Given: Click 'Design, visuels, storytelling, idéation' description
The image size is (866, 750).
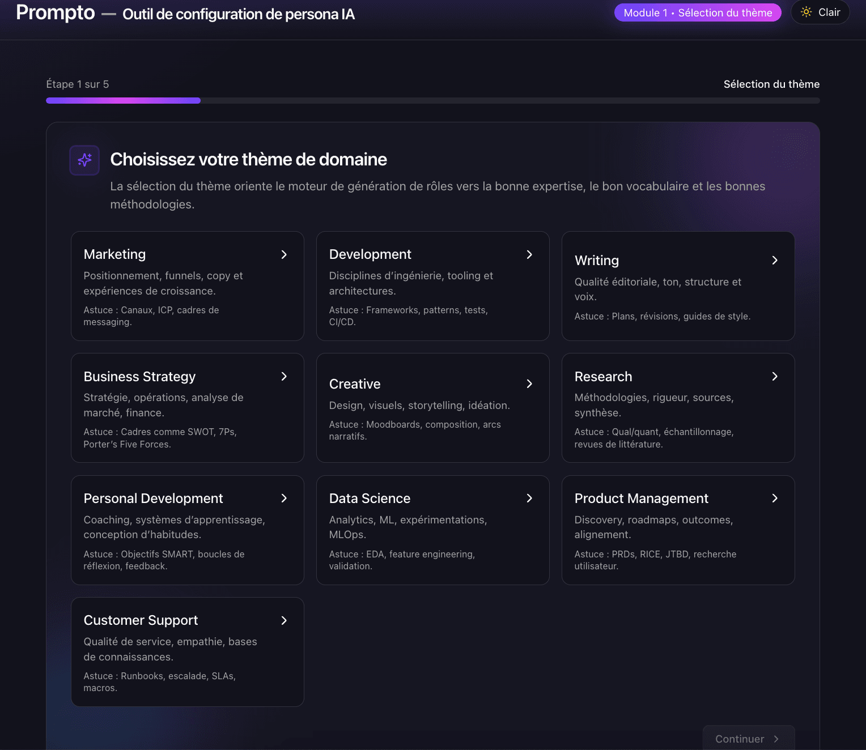Looking at the screenshot, I should click(x=419, y=406).
